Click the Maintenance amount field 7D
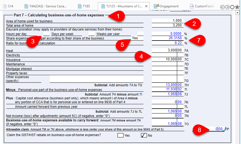The height and width of the screenshot is (144, 241). pyautogui.click(x=168, y=64)
